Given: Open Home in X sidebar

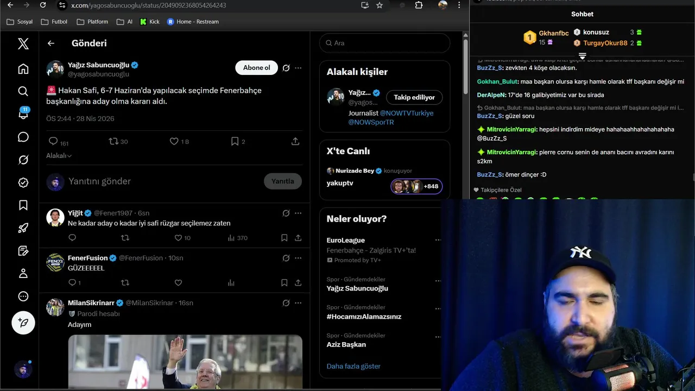Looking at the screenshot, I should 23,69.
